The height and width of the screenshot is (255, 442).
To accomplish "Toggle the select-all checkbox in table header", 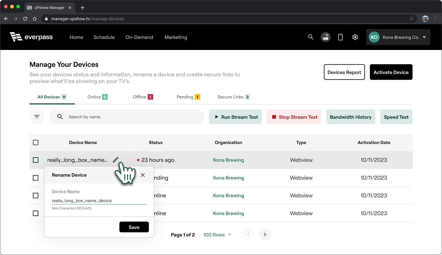I will pyautogui.click(x=36, y=143).
